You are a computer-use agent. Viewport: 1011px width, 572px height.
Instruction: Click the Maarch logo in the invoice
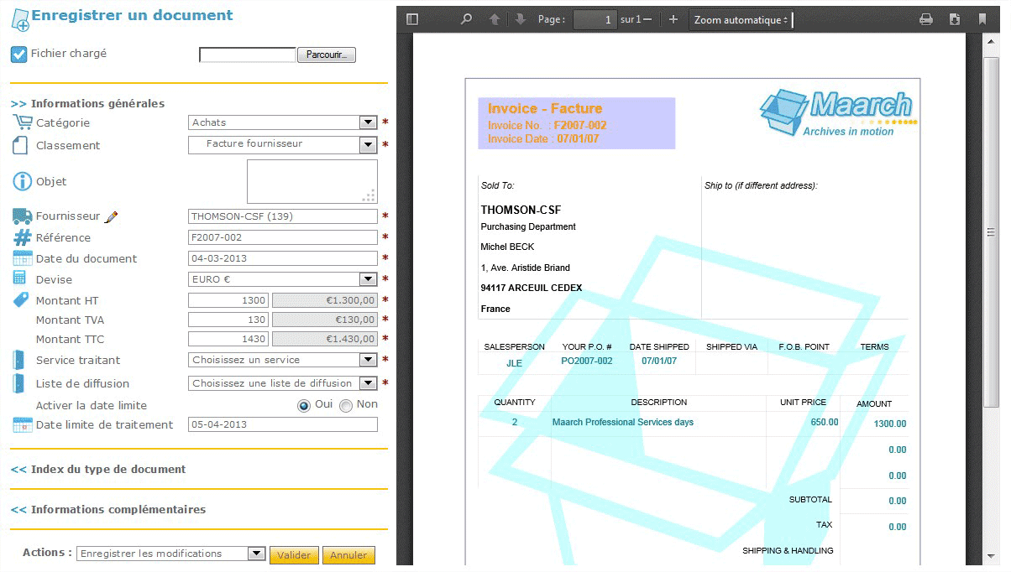click(x=838, y=113)
